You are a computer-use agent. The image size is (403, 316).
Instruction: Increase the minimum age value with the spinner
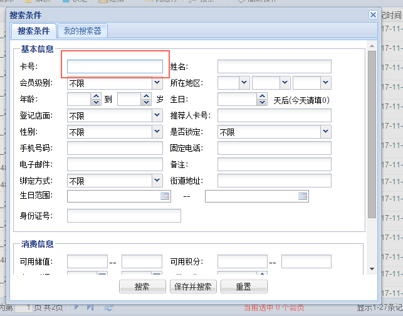[x=96, y=96]
